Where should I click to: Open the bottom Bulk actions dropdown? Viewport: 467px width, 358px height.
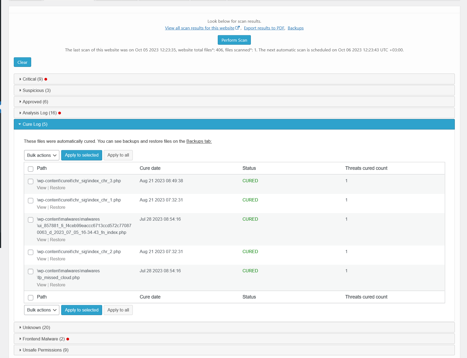click(x=42, y=310)
